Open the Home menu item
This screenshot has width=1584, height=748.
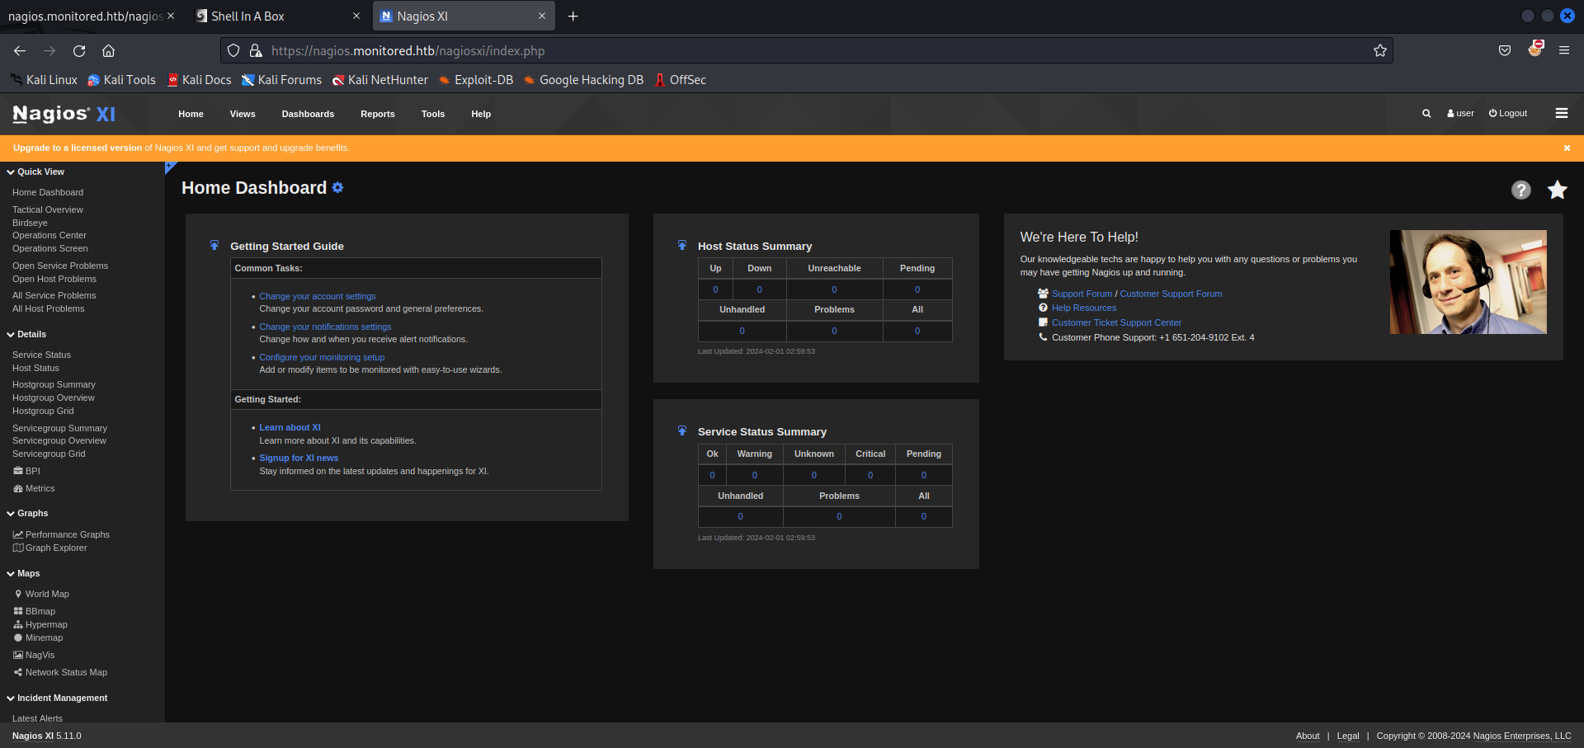coord(191,114)
